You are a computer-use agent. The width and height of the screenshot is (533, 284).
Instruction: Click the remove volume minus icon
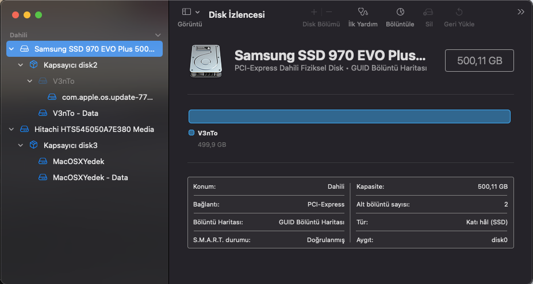329,11
